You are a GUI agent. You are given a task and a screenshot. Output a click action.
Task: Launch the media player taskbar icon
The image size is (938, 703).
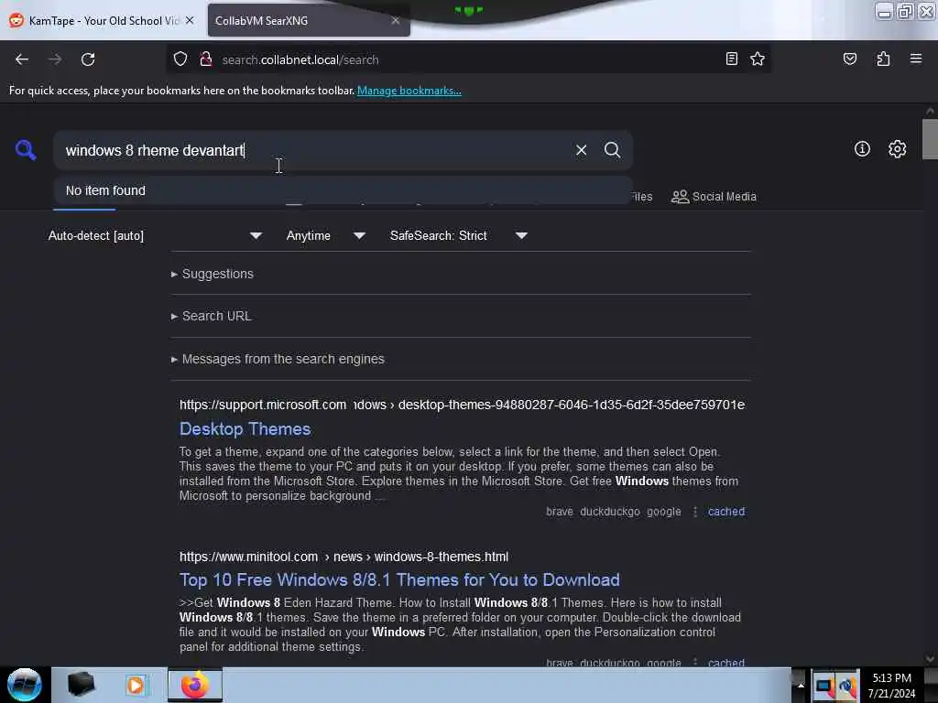coord(136,685)
